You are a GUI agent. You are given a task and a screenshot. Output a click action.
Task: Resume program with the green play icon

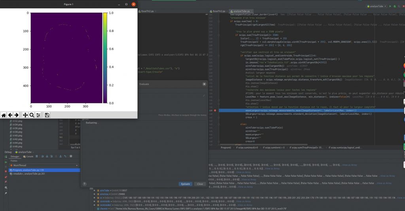pyautogui.click(x=6, y=162)
